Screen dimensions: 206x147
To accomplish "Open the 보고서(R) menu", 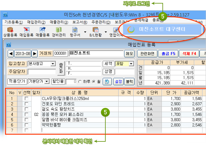I will [80, 22].
